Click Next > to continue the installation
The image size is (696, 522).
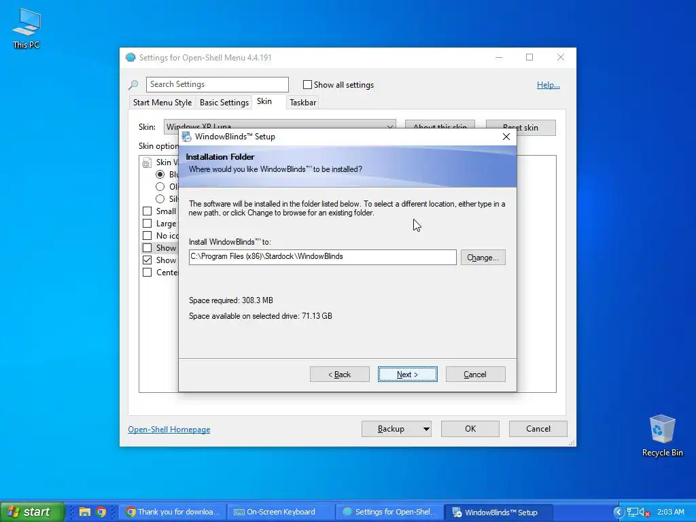tap(408, 375)
